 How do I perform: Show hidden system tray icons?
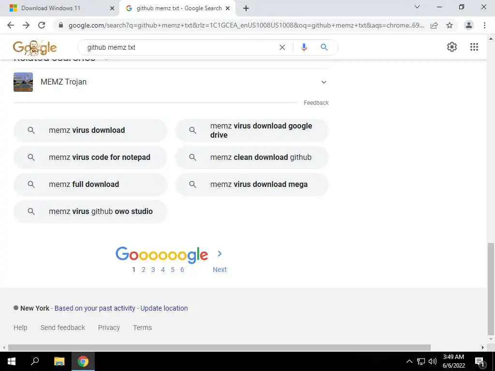pyautogui.click(x=409, y=361)
